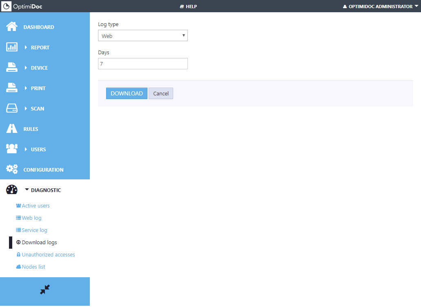Click the Scan scanner icon
The height and width of the screenshot is (307, 421).
point(12,108)
